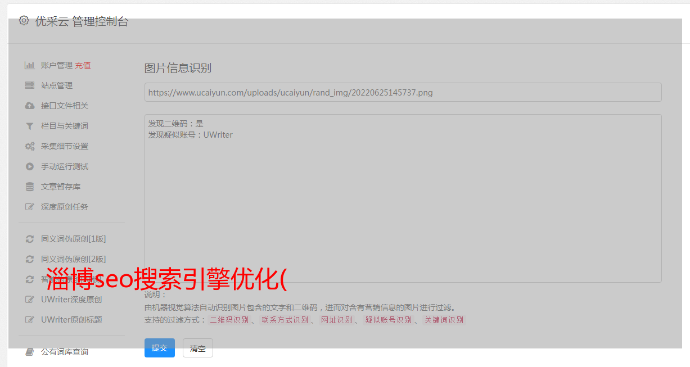Click the database icon for 文章暂存库
The width and height of the screenshot is (690, 367).
click(30, 187)
